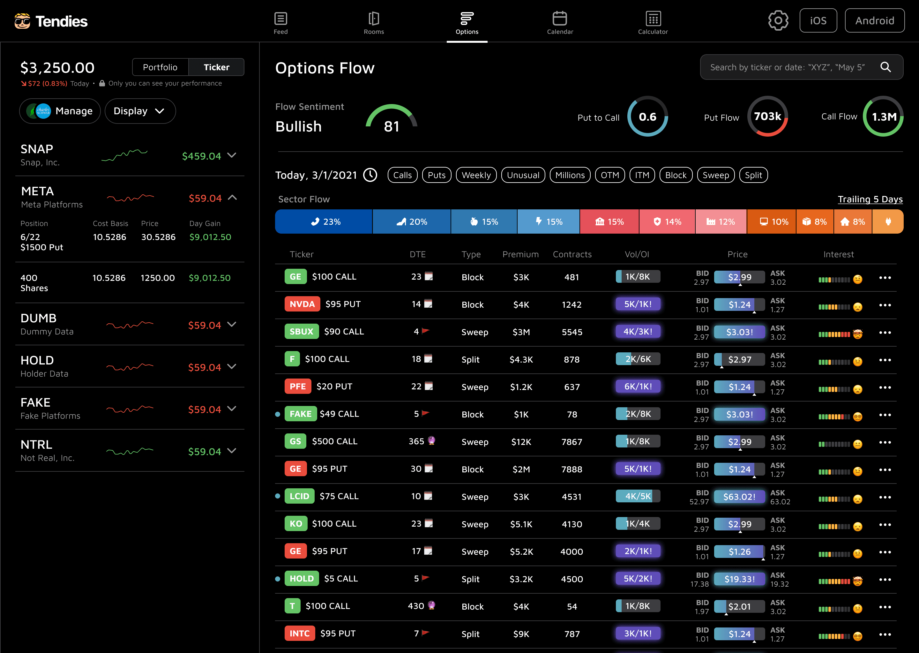Select the 8% box sector segment
This screenshot has width=919, height=653.
(x=815, y=221)
